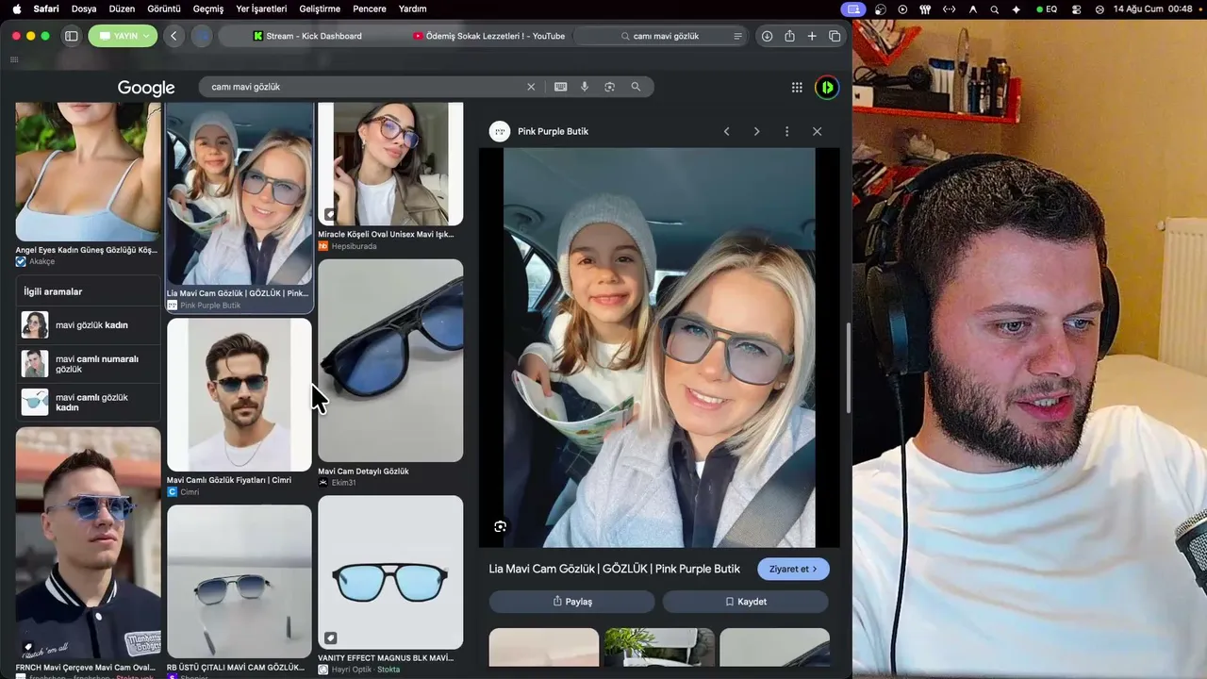Clear the Google search box with X
This screenshot has height=679, width=1207.
point(531,87)
